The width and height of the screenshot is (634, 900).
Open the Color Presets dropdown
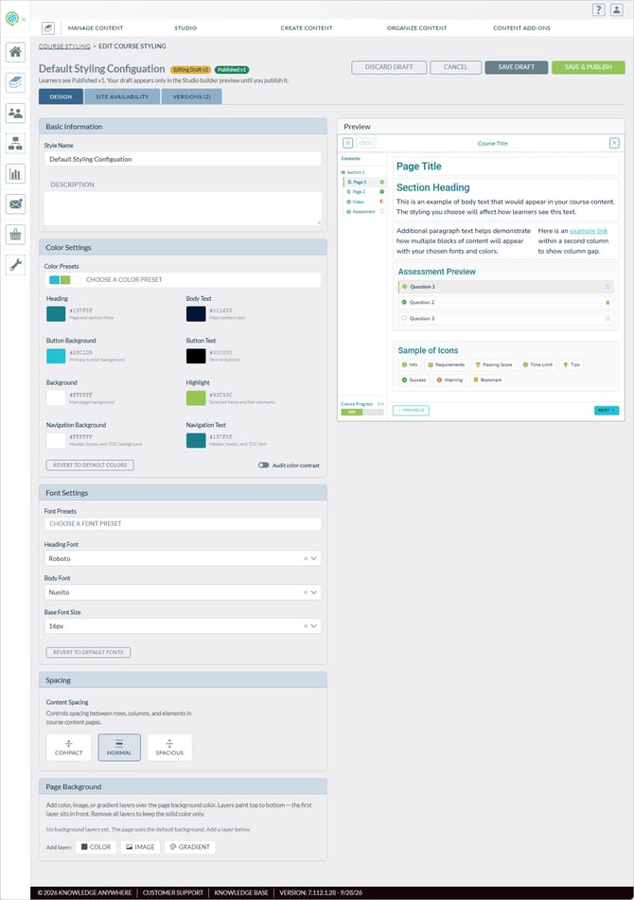183,279
